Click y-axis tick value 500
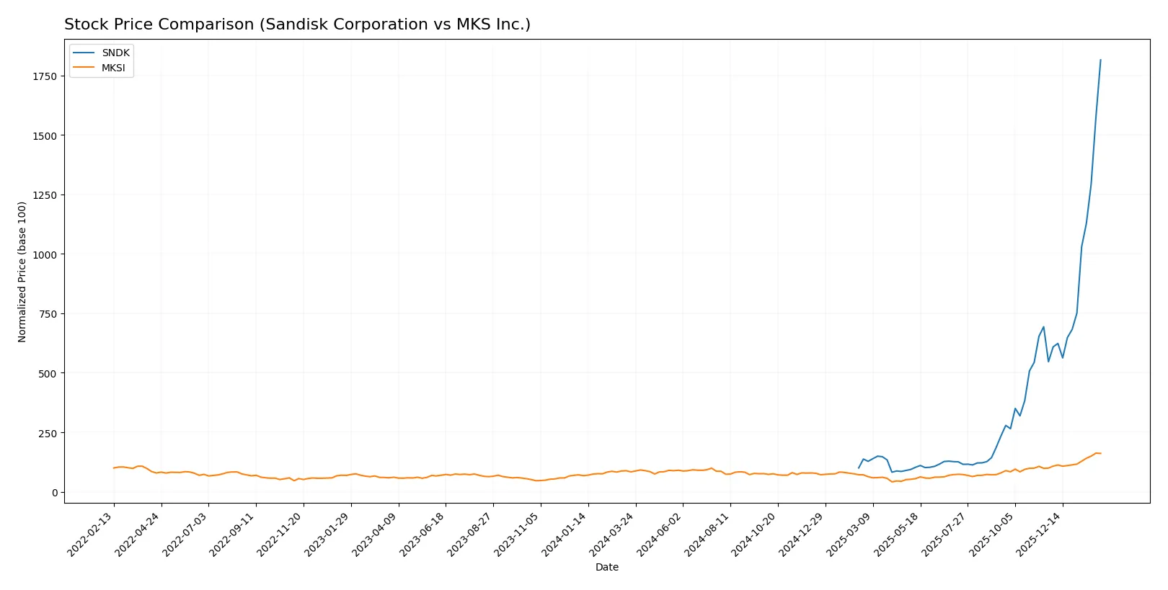This screenshot has width=1168, height=590. point(48,373)
